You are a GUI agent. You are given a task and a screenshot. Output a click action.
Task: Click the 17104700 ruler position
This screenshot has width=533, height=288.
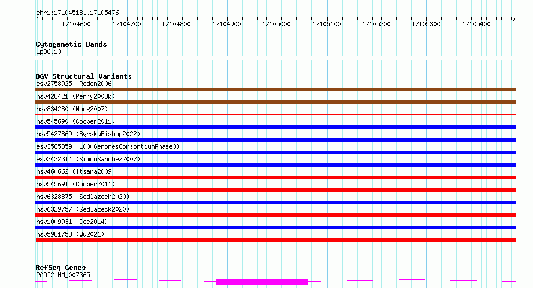[x=126, y=24]
